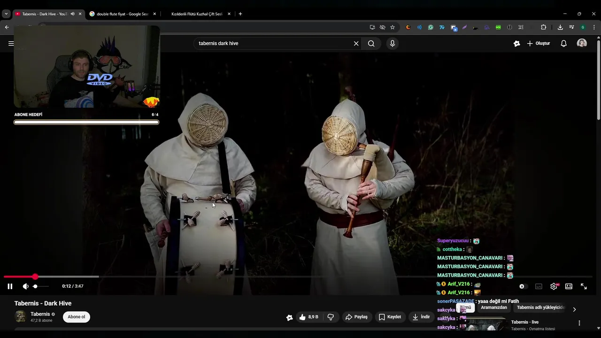Open the Tabernis channel name link
The height and width of the screenshot is (338, 601).
(40, 314)
